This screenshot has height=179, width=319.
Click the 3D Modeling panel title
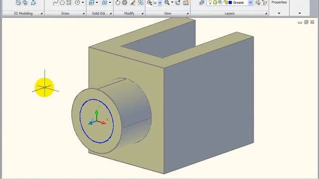click(x=23, y=13)
